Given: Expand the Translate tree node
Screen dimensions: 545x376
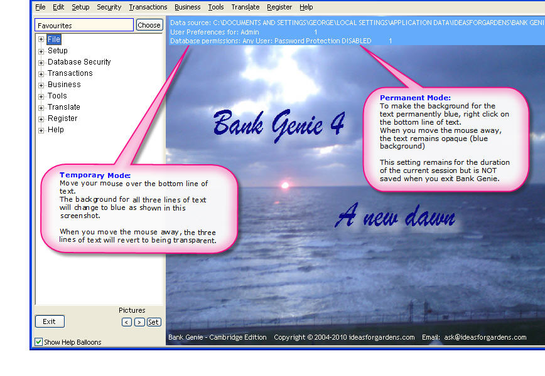Looking at the screenshot, I should tap(41, 108).
